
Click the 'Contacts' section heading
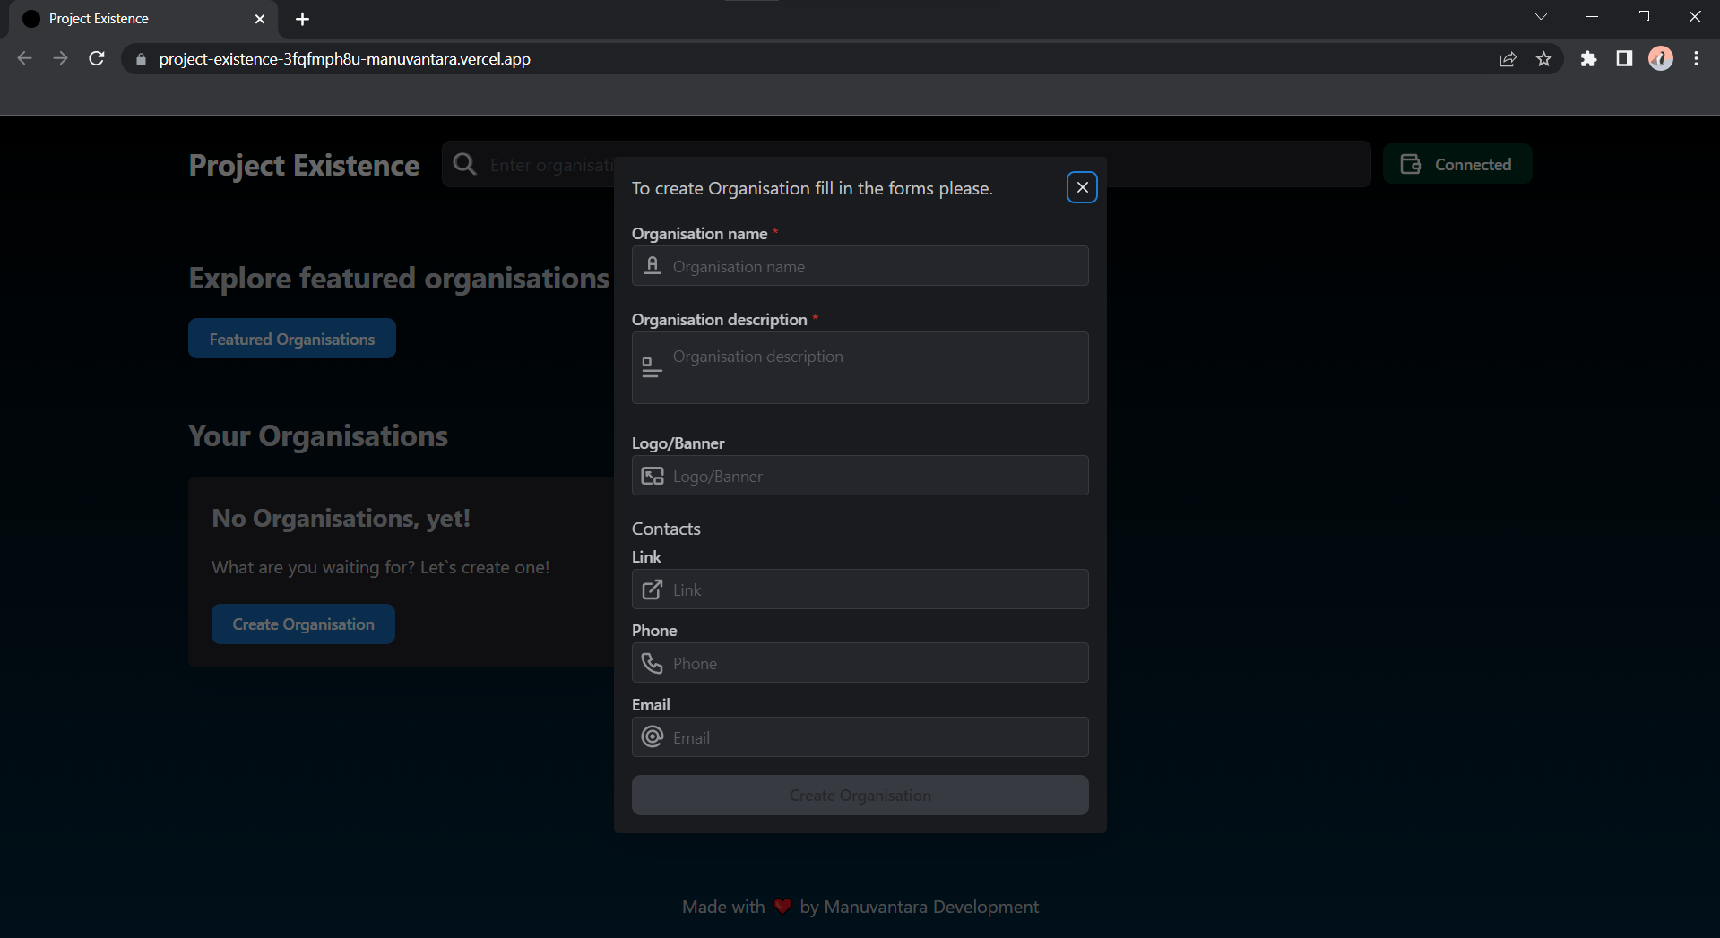[666, 529]
